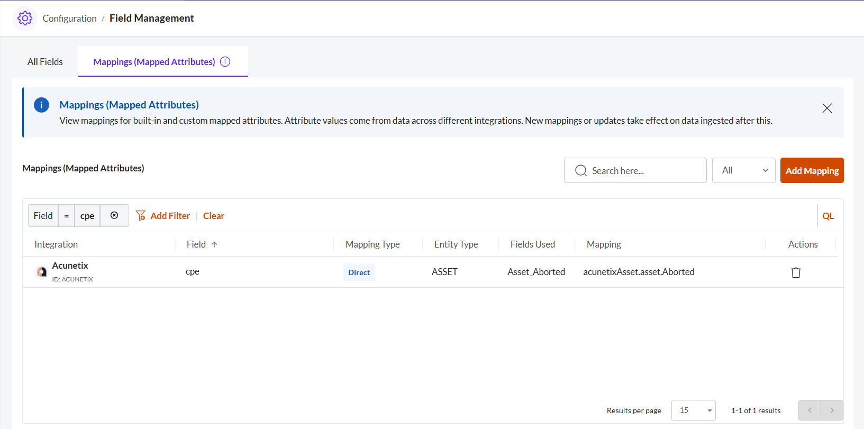Click the Mapping Type column header
This screenshot has width=864, height=429.
372,244
